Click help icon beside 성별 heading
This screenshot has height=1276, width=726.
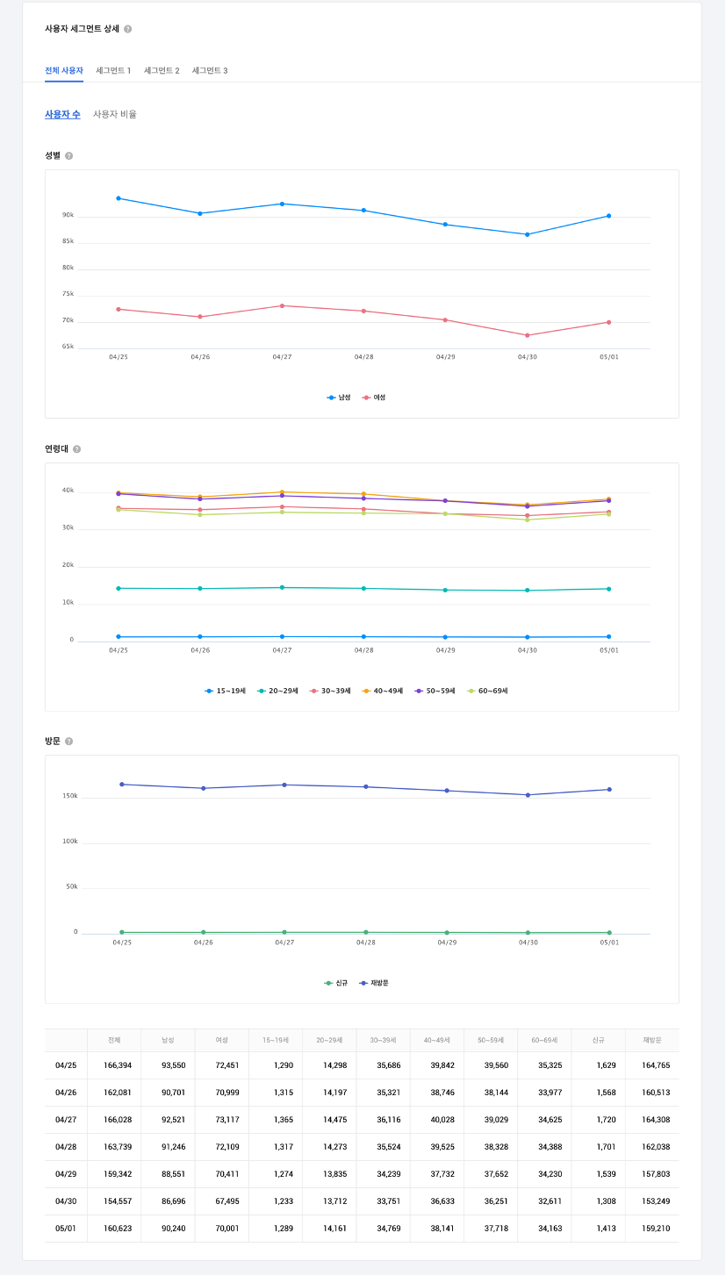click(x=69, y=156)
